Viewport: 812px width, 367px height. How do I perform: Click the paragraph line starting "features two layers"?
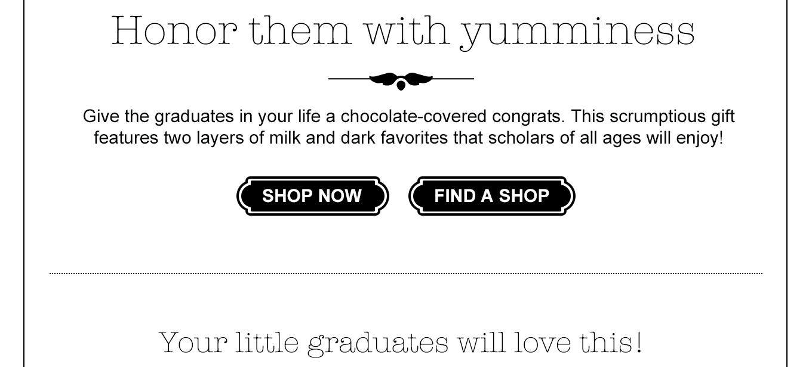[x=408, y=138]
